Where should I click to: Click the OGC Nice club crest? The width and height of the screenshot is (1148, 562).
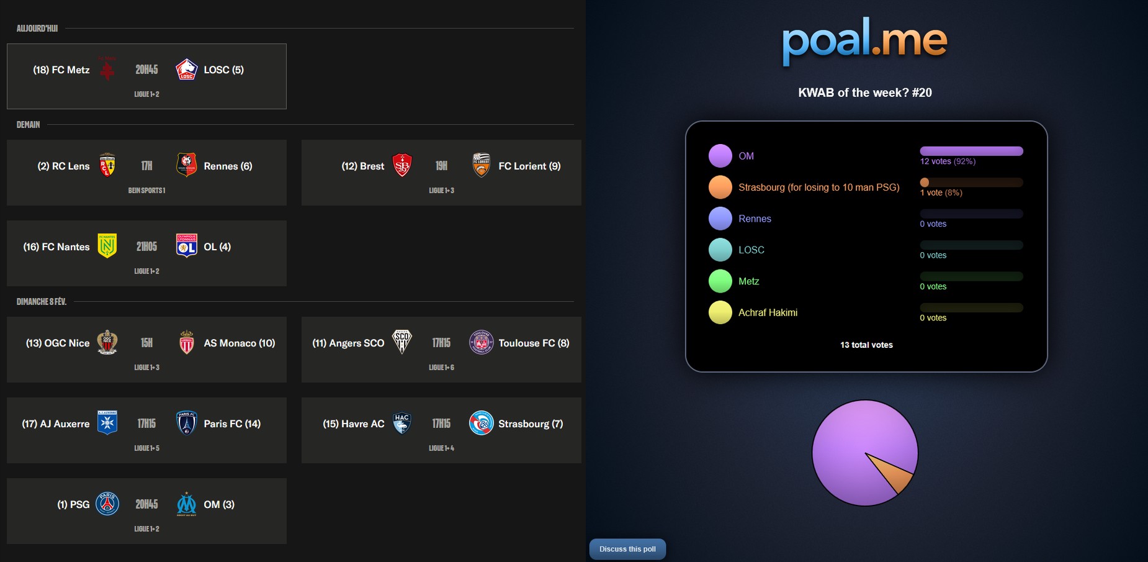pyautogui.click(x=107, y=342)
